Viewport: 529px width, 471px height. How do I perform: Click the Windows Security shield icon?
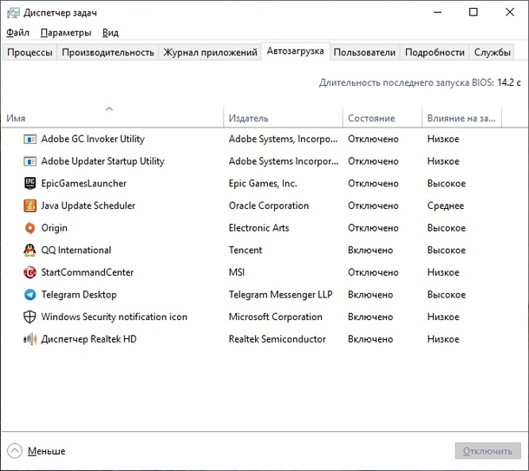pyautogui.click(x=30, y=317)
